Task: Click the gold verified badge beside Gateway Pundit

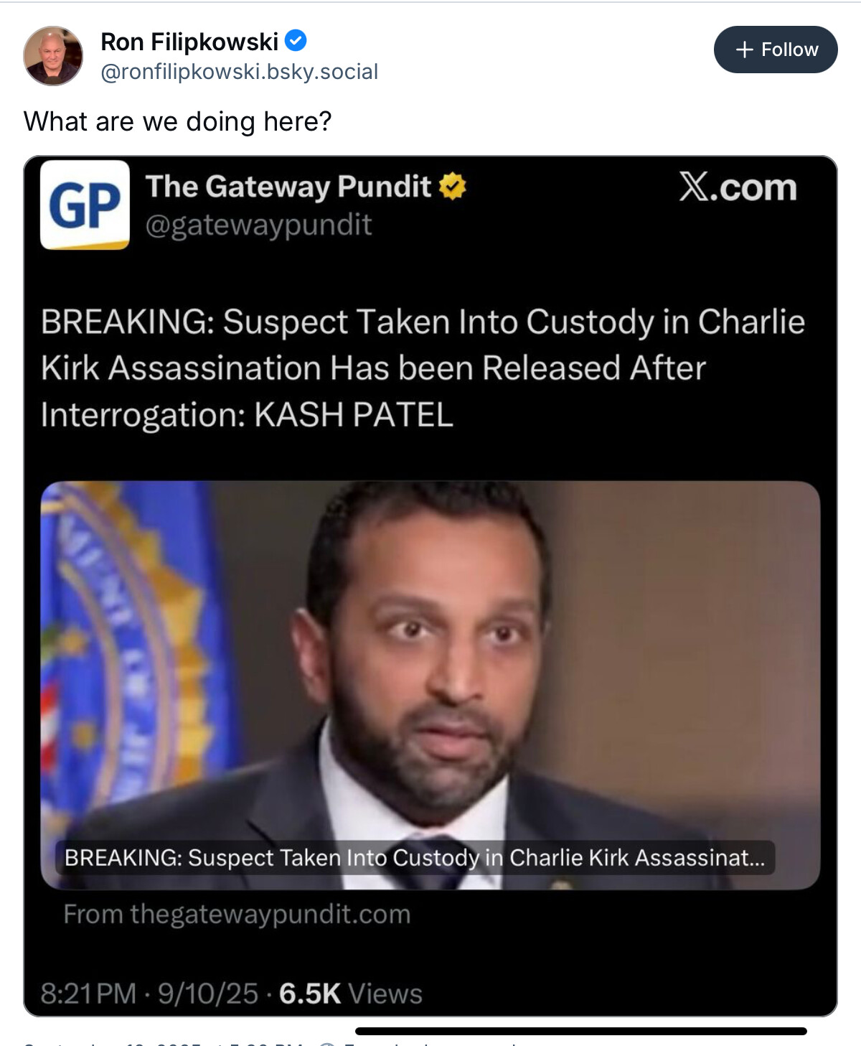Action: pos(453,187)
